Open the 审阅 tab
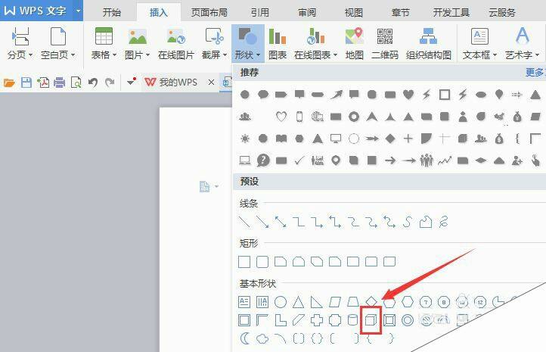This screenshot has width=546, height=352. 307,13
